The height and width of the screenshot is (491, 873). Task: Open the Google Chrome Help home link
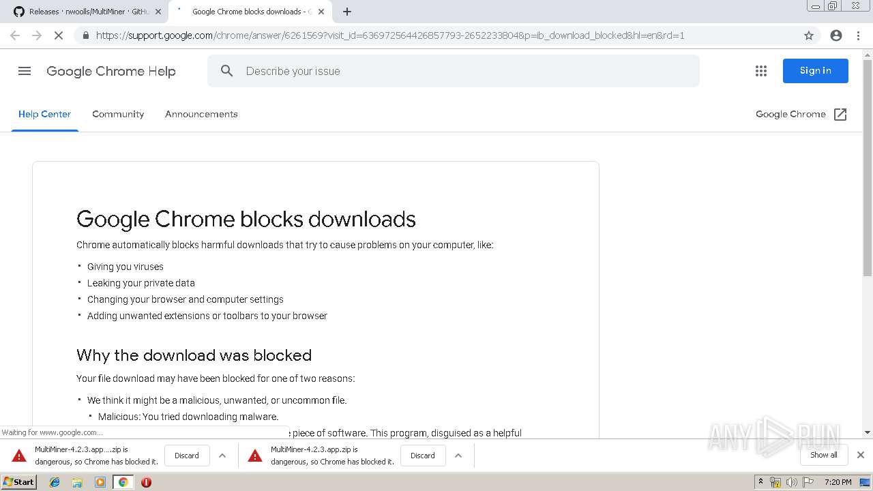click(x=111, y=71)
